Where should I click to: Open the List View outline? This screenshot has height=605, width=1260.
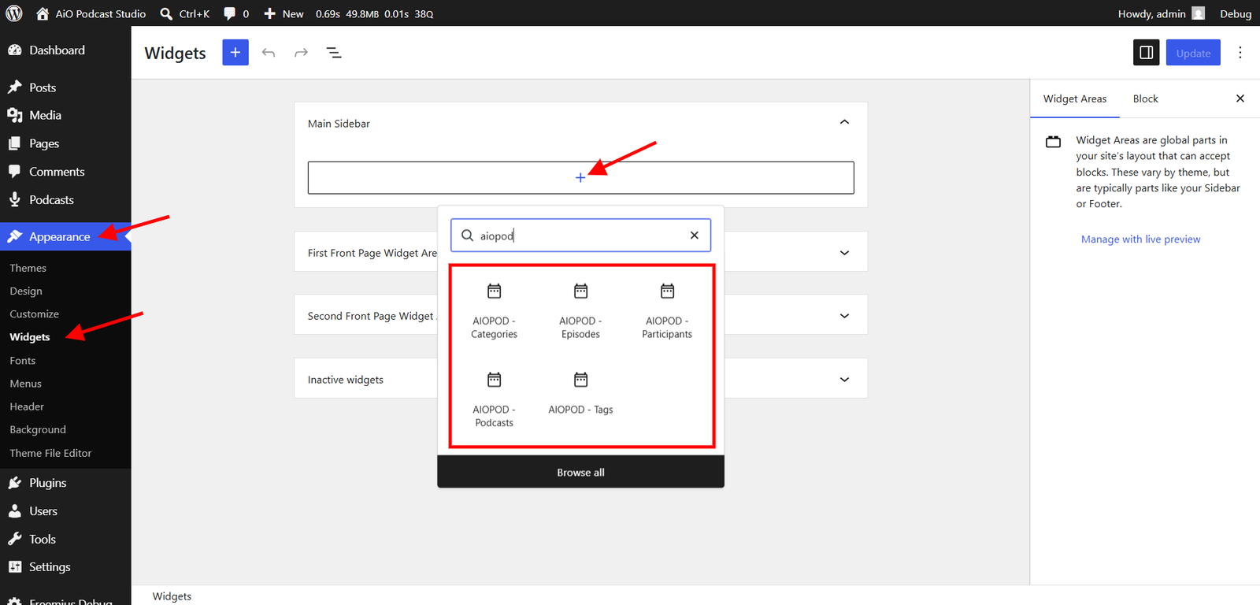(x=334, y=53)
